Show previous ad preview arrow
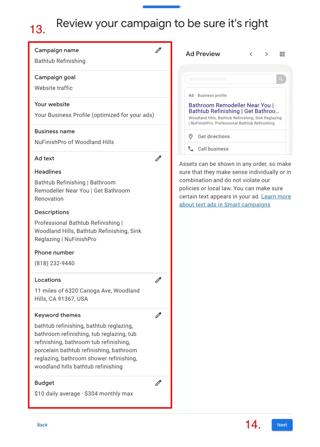This screenshot has width=320, height=447. (251, 54)
